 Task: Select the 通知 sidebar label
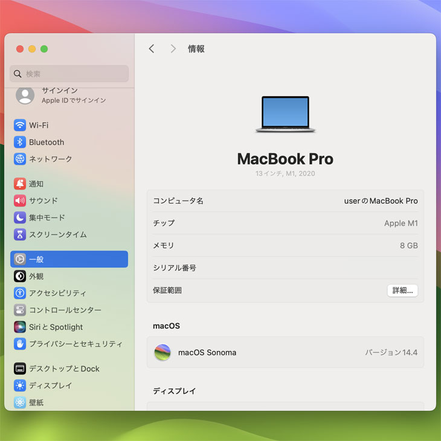click(x=36, y=184)
